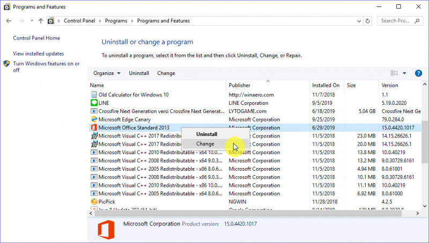This screenshot has width=429, height=243.
Task: Click the icon of Visual C++ 2008 x64 row
Action: click(x=94, y=161)
